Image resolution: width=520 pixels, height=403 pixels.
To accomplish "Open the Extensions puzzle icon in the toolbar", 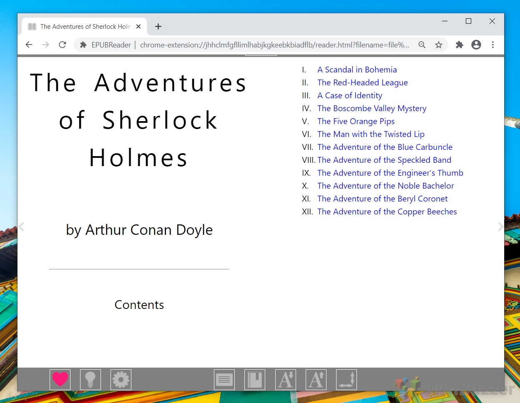I will pos(460,45).
